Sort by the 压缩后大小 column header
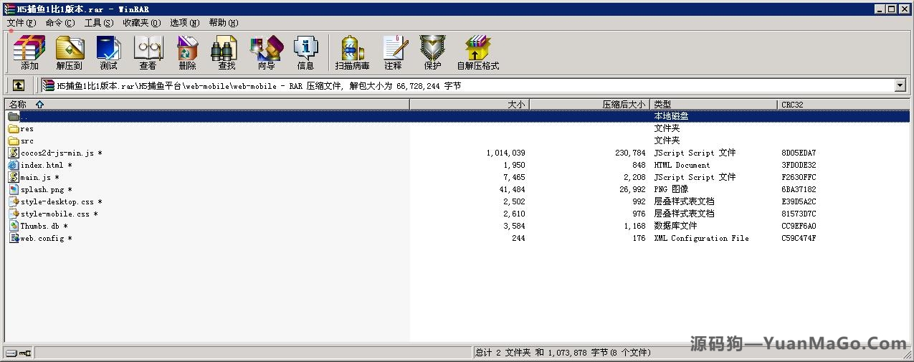The height and width of the screenshot is (362, 914). click(624, 104)
